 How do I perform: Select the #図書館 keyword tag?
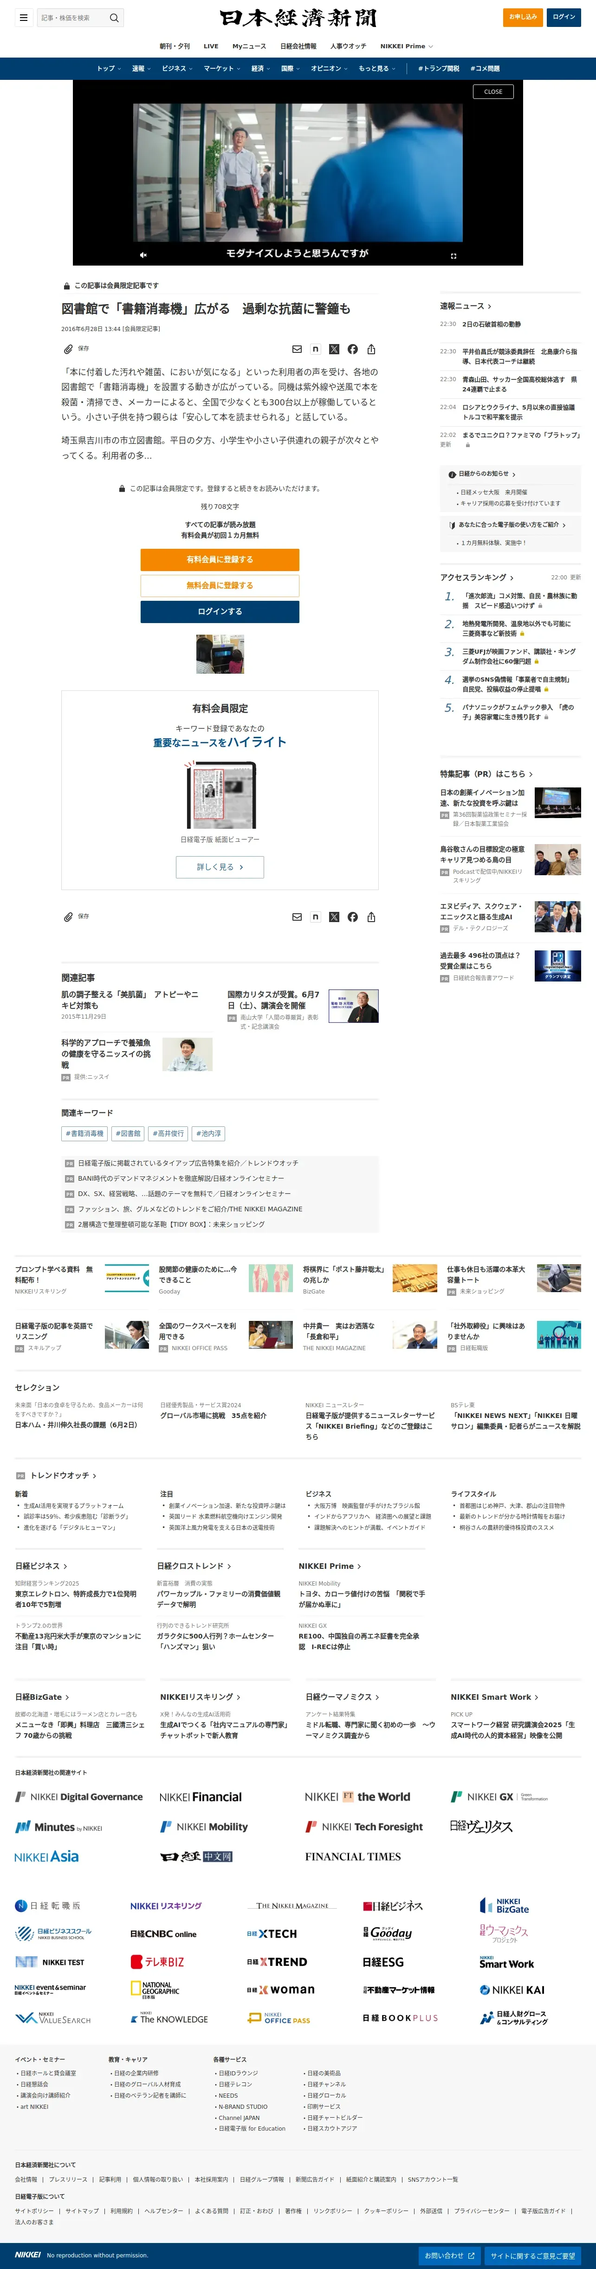coord(128,1134)
